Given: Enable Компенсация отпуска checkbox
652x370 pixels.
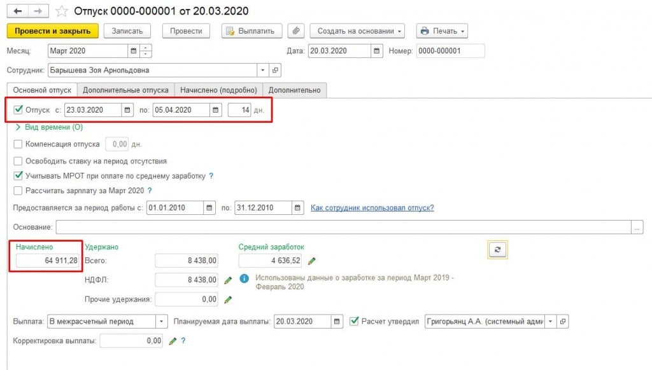Looking at the screenshot, I should pos(18,144).
